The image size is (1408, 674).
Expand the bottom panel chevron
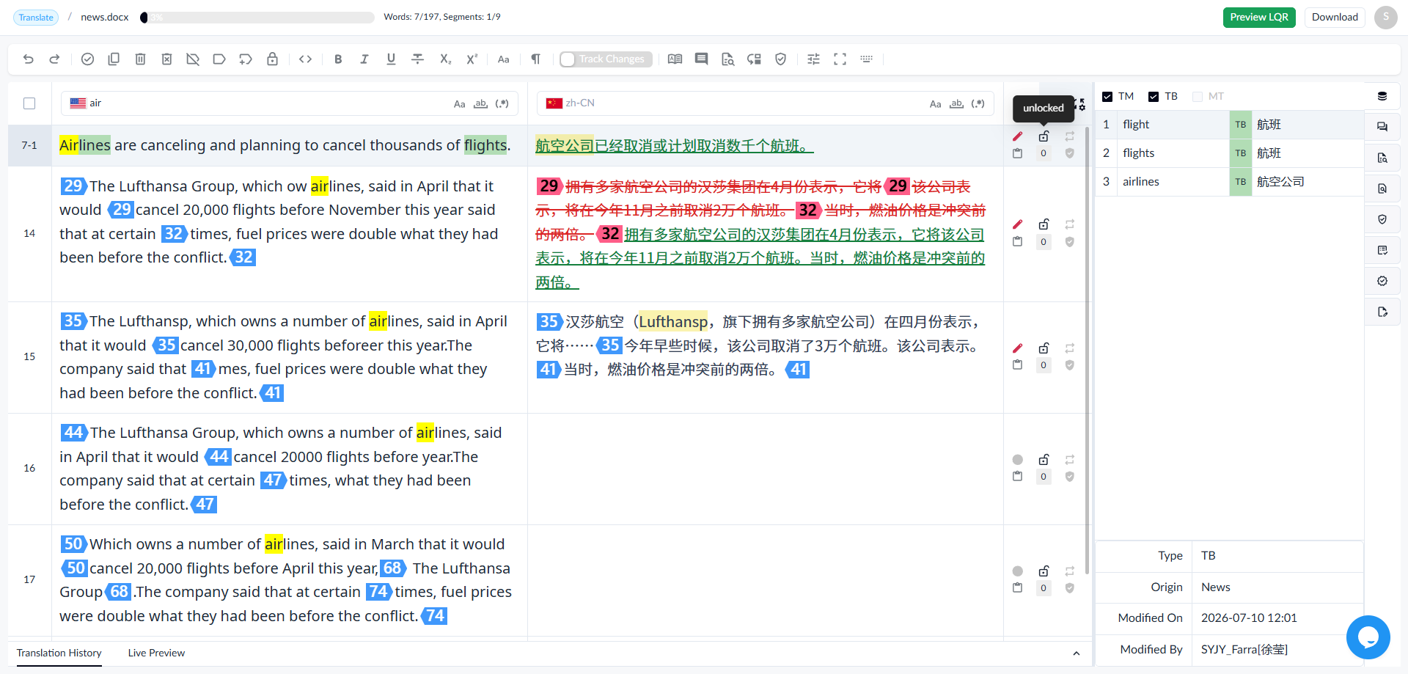[x=1076, y=653]
